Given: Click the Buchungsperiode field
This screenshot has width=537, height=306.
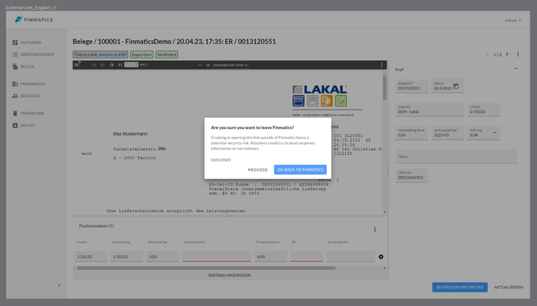Looking at the screenshot, I should coord(448,133).
